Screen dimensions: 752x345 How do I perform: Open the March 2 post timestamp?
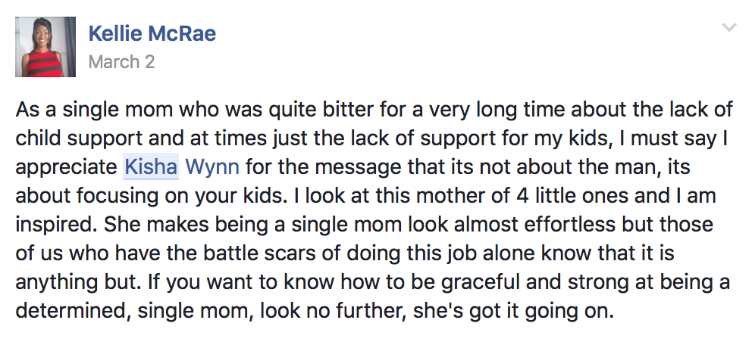click(x=122, y=62)
